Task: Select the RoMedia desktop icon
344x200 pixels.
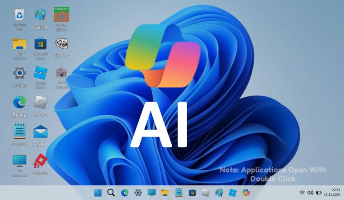Action: pos(40,161)
